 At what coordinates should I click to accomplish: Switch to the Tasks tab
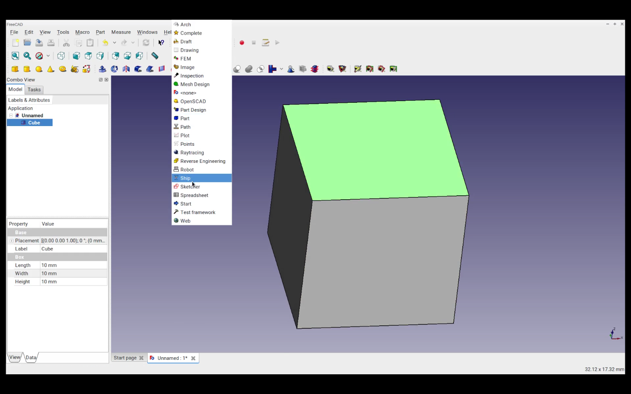pos(34,90)
